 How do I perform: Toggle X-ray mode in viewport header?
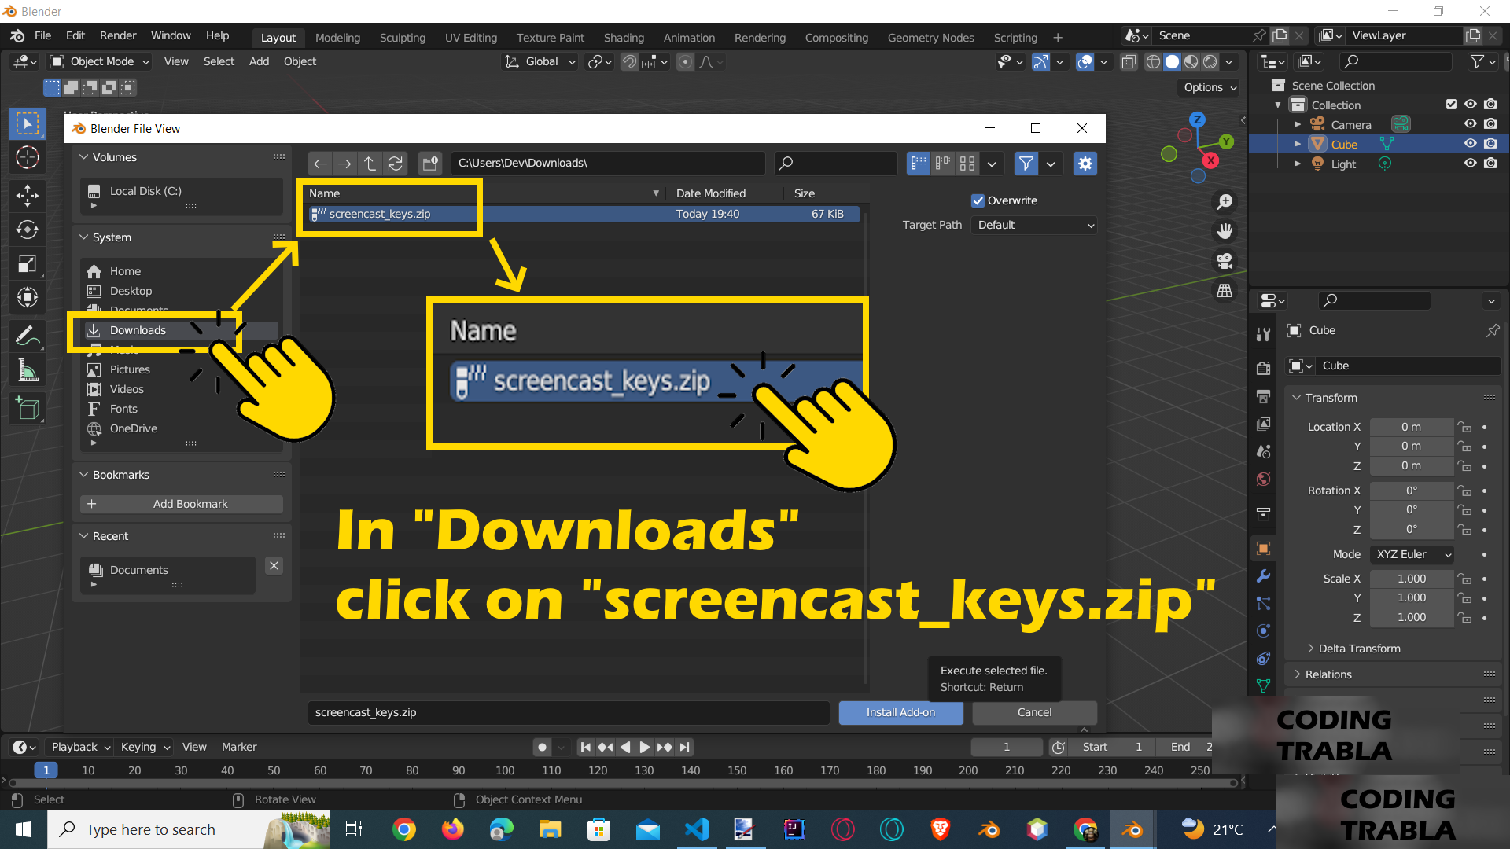[1129, 62]
